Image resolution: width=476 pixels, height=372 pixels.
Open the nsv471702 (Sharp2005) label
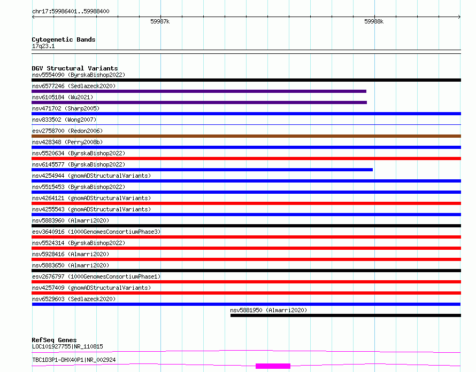[x=66, y=108]
